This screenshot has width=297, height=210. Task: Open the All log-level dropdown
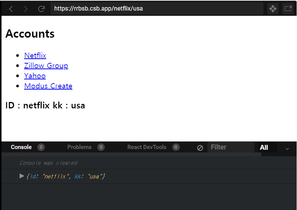[267, 148]
